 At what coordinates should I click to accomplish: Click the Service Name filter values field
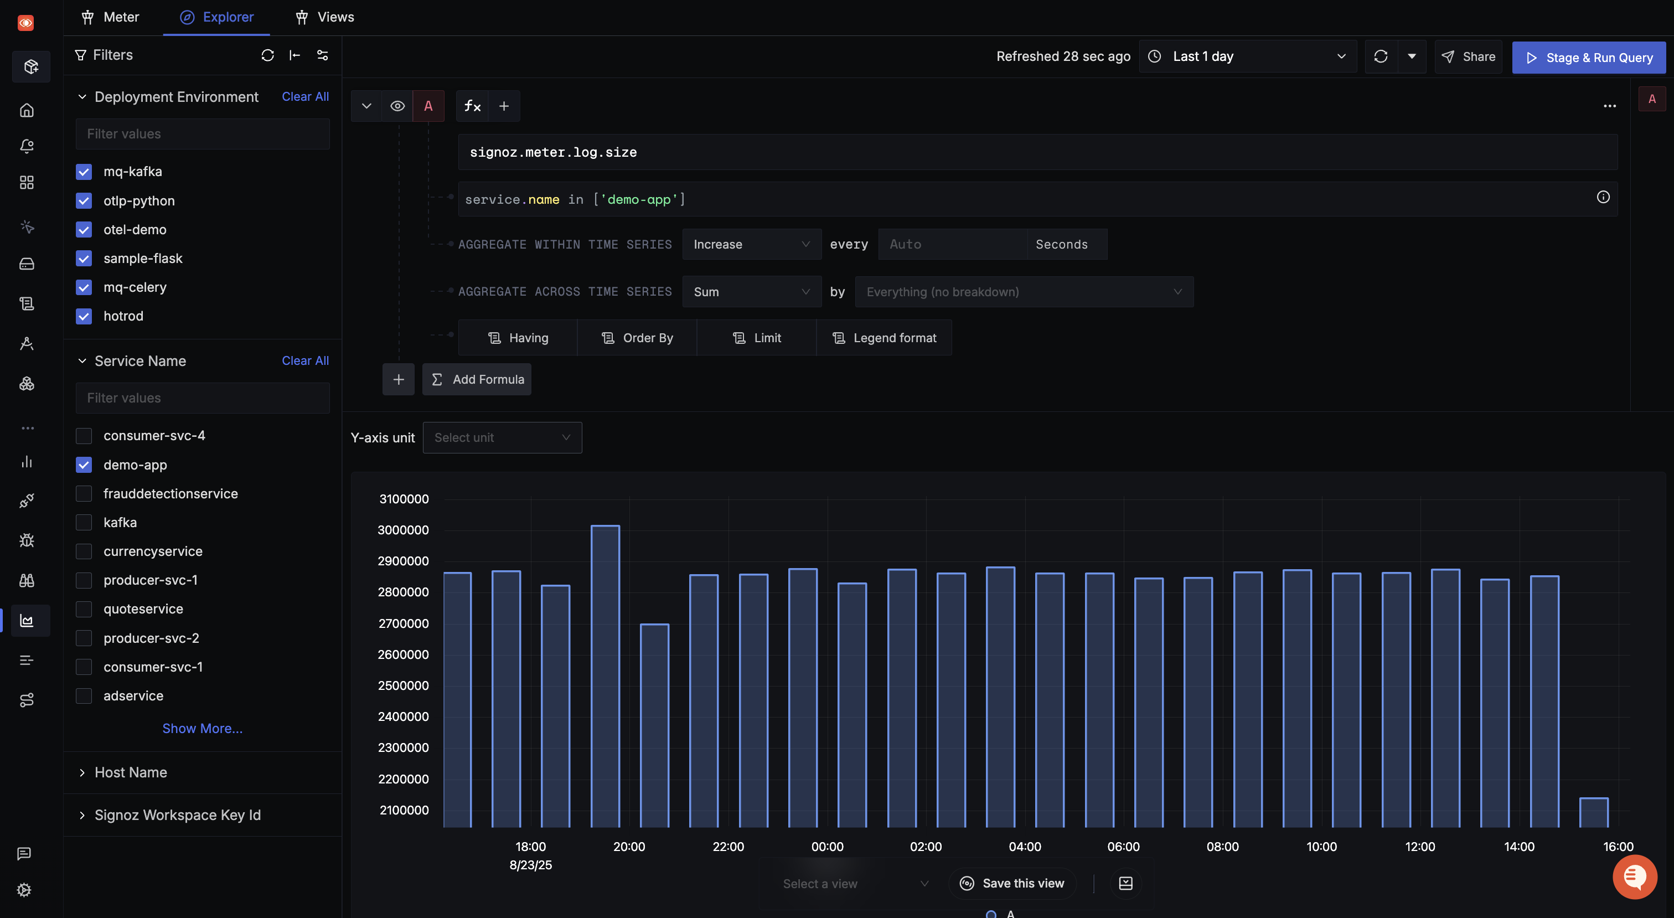pyautogui.click(x=203, y=398)
